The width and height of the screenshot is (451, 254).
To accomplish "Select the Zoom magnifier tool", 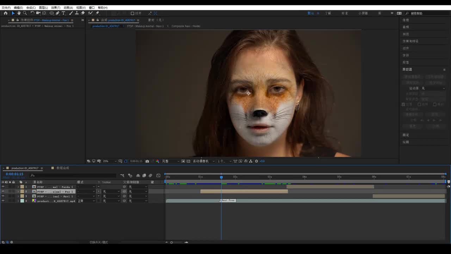I will click(x=25, y=13).
